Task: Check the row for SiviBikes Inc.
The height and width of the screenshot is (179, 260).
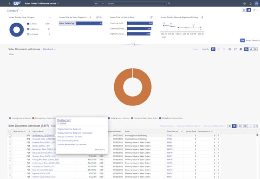Action: coord(10,136)
